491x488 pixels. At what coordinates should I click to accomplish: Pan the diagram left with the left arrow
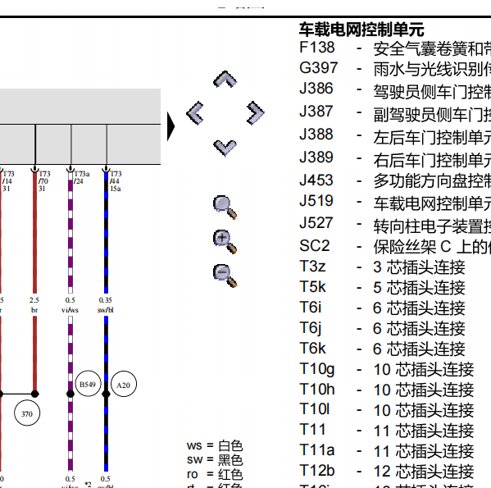(x=195, y=112)
